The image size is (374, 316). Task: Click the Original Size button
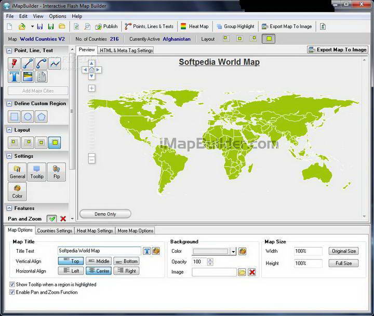[344, 251]
